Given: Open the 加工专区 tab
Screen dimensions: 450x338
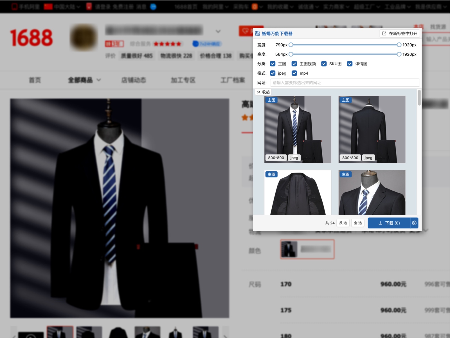Looking at the screenshot, I should coord(183,80).
